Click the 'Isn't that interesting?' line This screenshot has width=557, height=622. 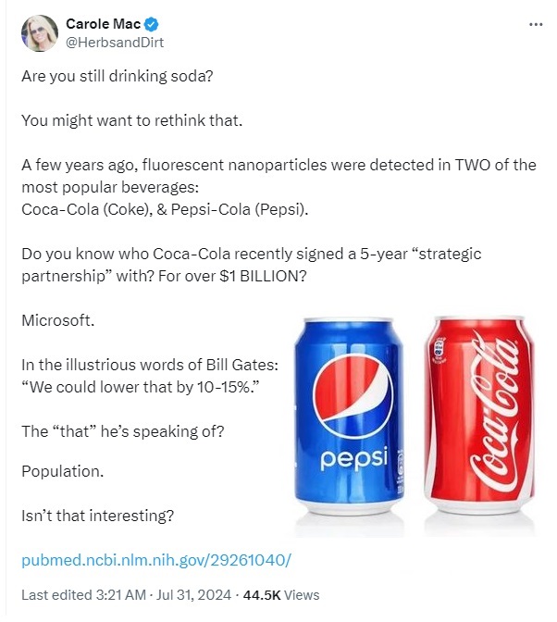pyautogui.click(x=97, y=516)
